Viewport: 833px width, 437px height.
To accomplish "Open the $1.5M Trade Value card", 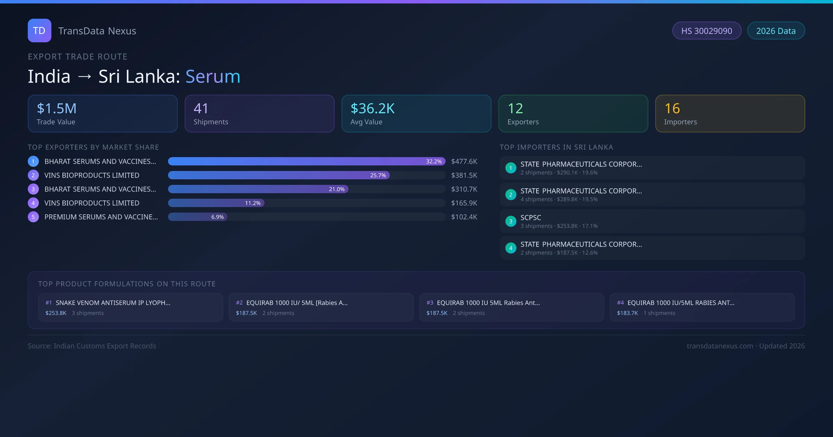I will [102, 113].
